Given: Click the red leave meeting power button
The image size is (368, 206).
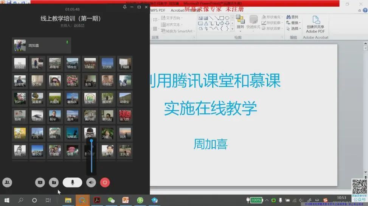Looking at the screenshot, I should [x=105, y=183].
